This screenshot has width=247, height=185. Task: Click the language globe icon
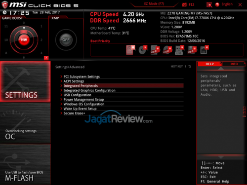(x=217, y=4)
